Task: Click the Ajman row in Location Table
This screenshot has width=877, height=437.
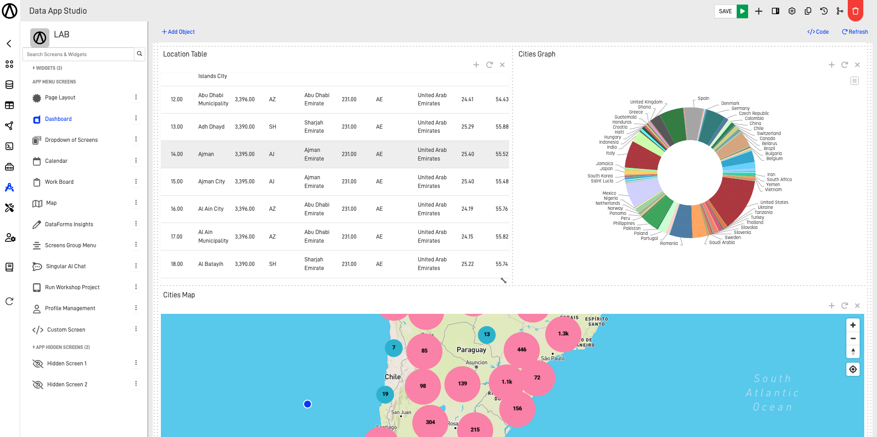Action: (335, 154)
